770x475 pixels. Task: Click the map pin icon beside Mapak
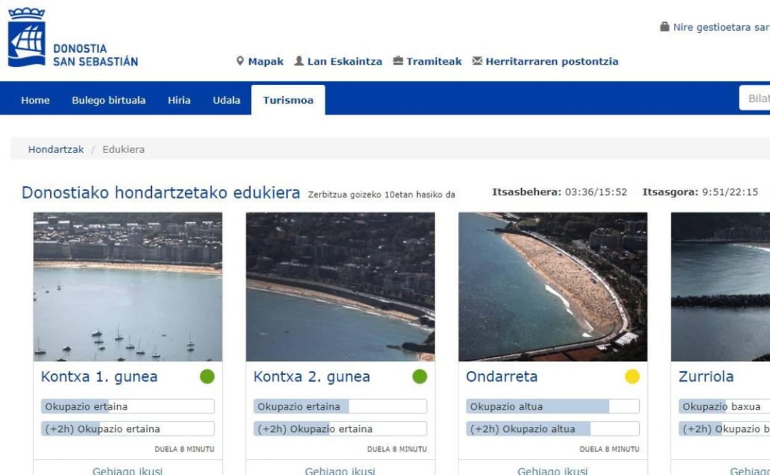(241, 62)
